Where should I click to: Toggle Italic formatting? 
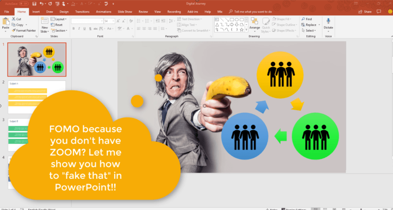(79, 28)
